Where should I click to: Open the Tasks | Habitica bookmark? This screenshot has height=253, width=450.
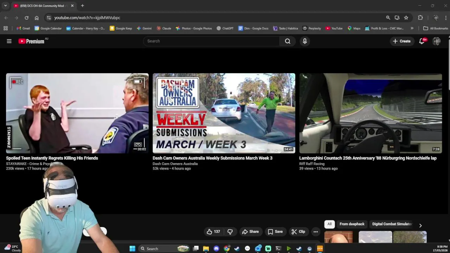285,28
